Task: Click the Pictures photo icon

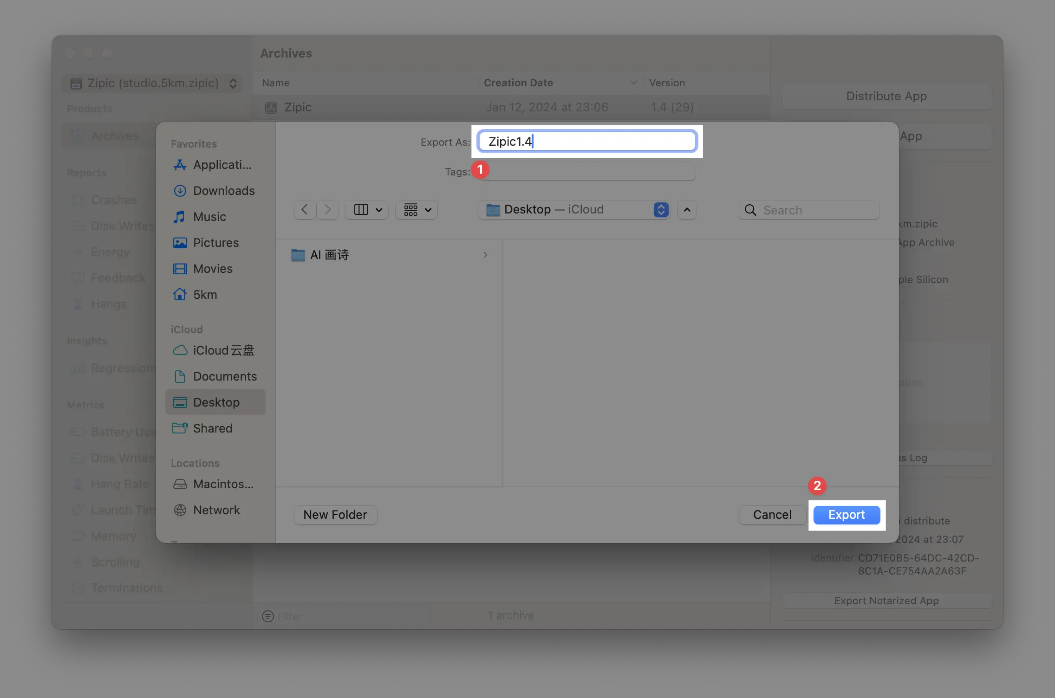Action: coord(180,243)
